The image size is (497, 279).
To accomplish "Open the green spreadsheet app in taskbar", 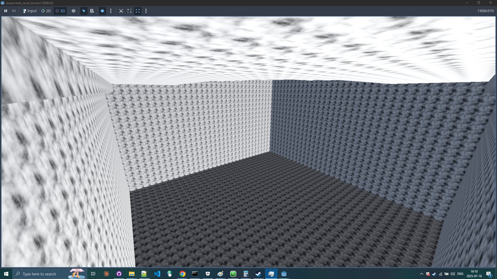I will tap(233, 274).
